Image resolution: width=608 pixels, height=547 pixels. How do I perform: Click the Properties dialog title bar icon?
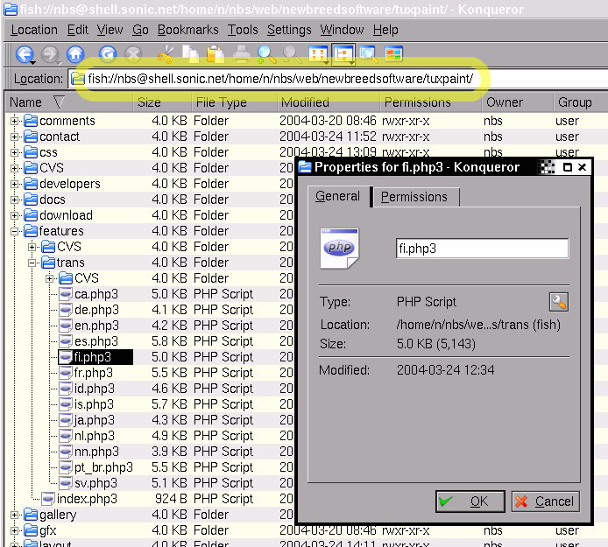tap(305, 167)
